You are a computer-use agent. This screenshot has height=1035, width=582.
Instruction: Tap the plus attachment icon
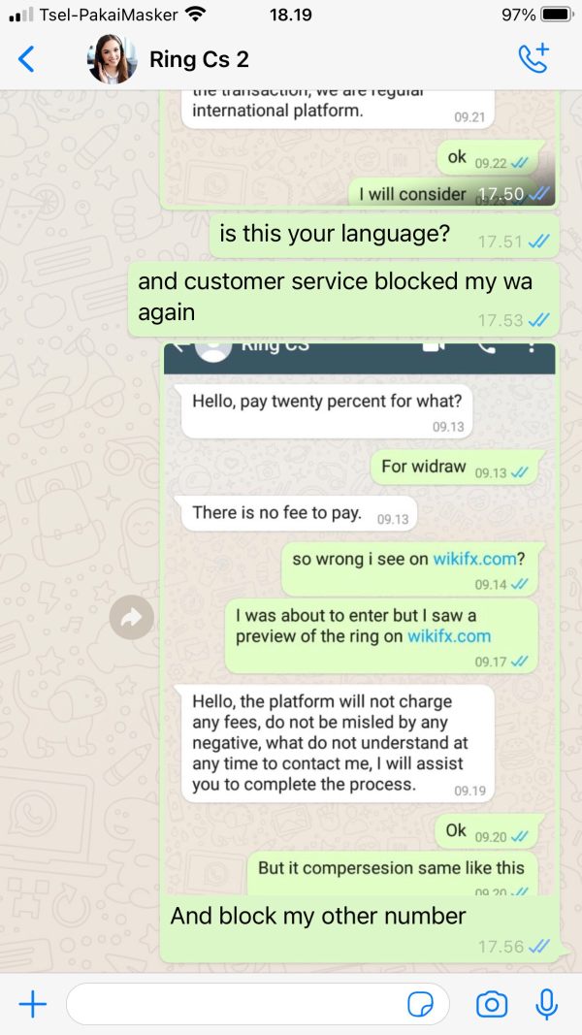[x=32, y=1005]
